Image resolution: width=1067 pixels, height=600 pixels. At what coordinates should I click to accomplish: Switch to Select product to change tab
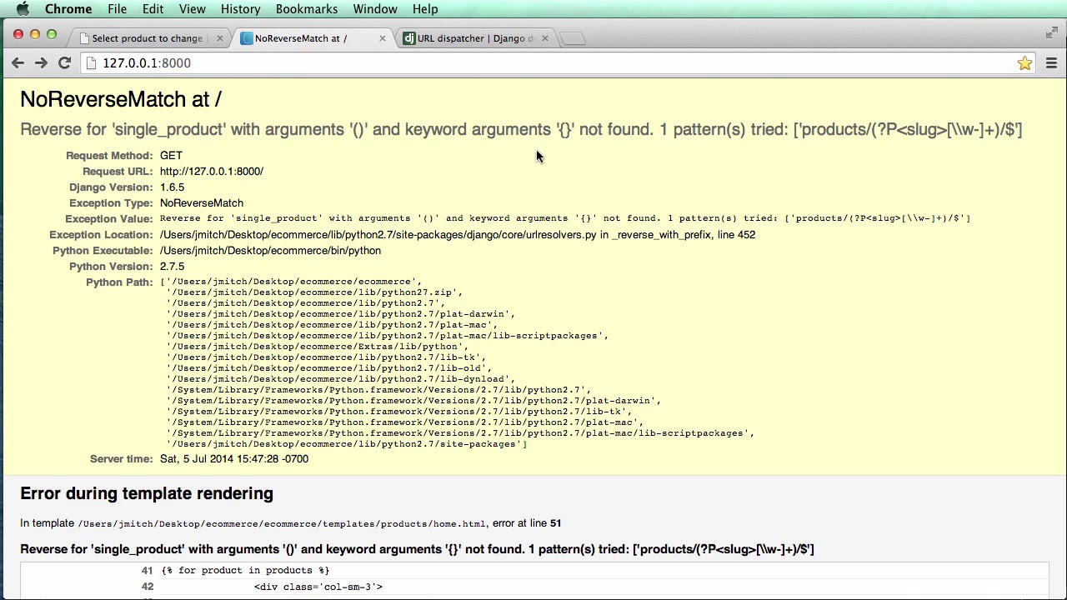point(148,38)
